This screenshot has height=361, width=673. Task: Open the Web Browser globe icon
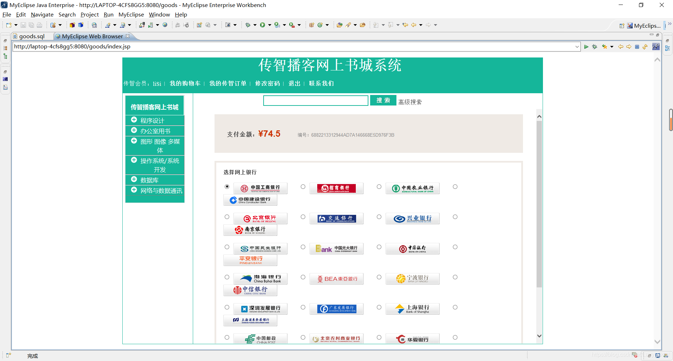coord(165,25)
